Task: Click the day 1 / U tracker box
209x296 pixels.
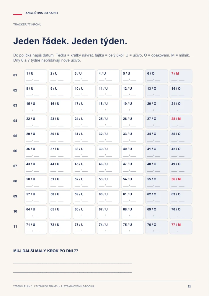Action: [x=36, y=76]
